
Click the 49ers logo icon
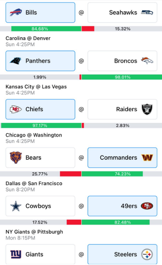147,206
